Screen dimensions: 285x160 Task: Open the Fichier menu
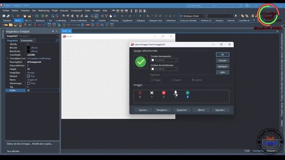pyautogui.click(x=6, y=11)
